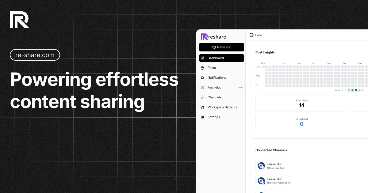Open Workspace Settings
Screen dimensions: 368x193
(x=222, y=107)
